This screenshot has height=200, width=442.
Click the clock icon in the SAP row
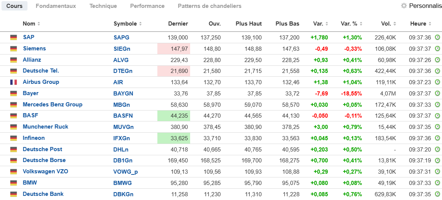pos(437,37)
